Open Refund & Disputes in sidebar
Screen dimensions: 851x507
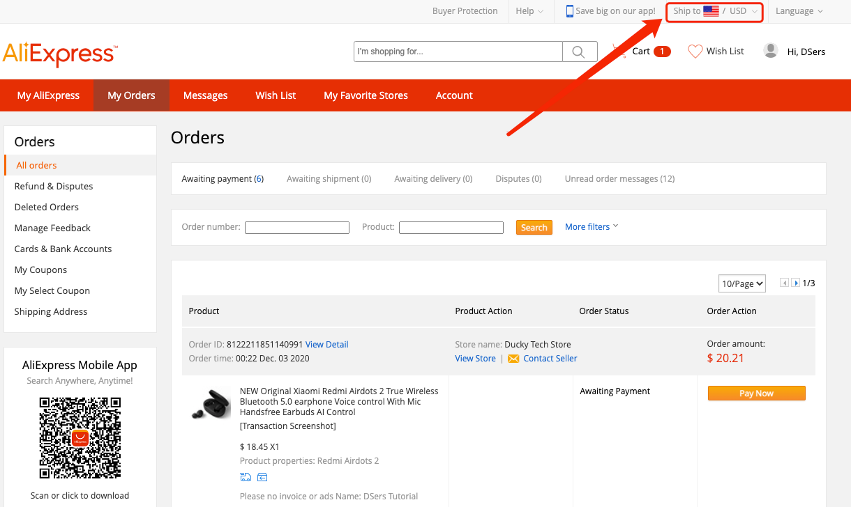(54, 186)
